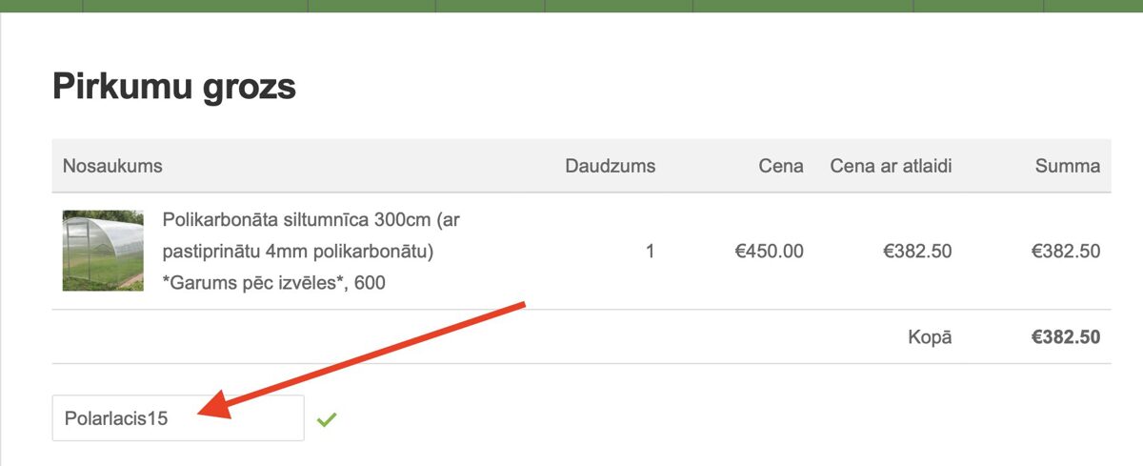
Task: Click the product row amount under Summa
Action: 1065,252
